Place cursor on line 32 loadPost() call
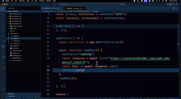 (68, 78)
